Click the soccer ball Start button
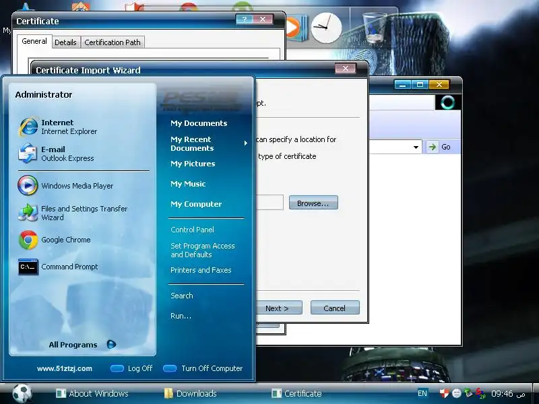The height and width of the screenshot is (404, 539). (22, 393)
